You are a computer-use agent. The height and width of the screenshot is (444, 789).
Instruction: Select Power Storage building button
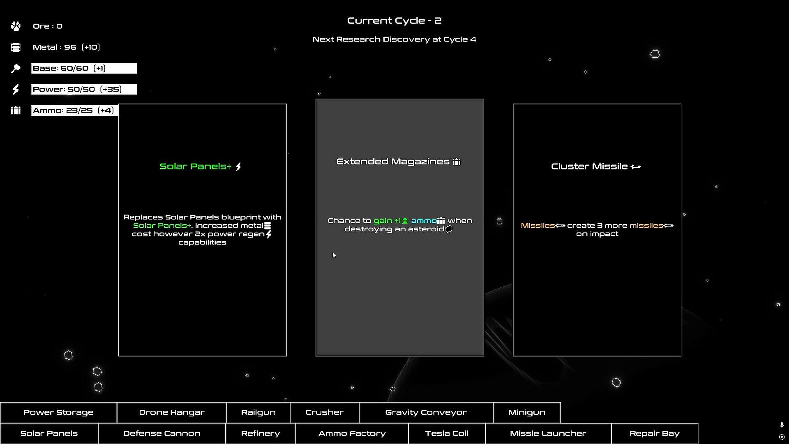58,412
